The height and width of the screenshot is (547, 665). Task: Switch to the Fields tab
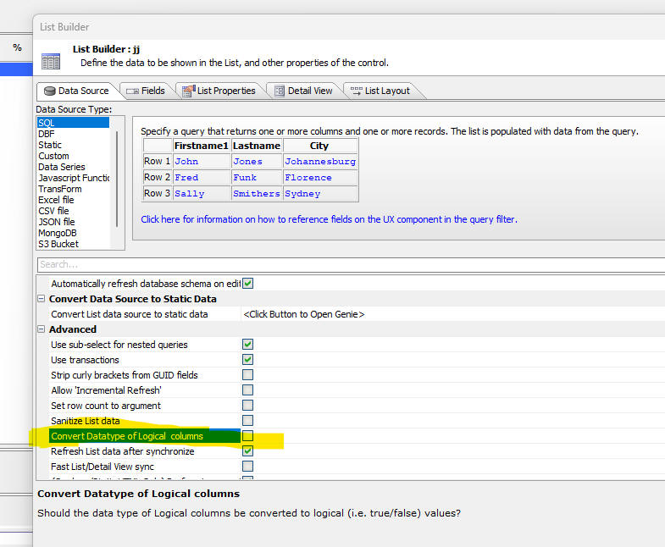coord(148,91)
